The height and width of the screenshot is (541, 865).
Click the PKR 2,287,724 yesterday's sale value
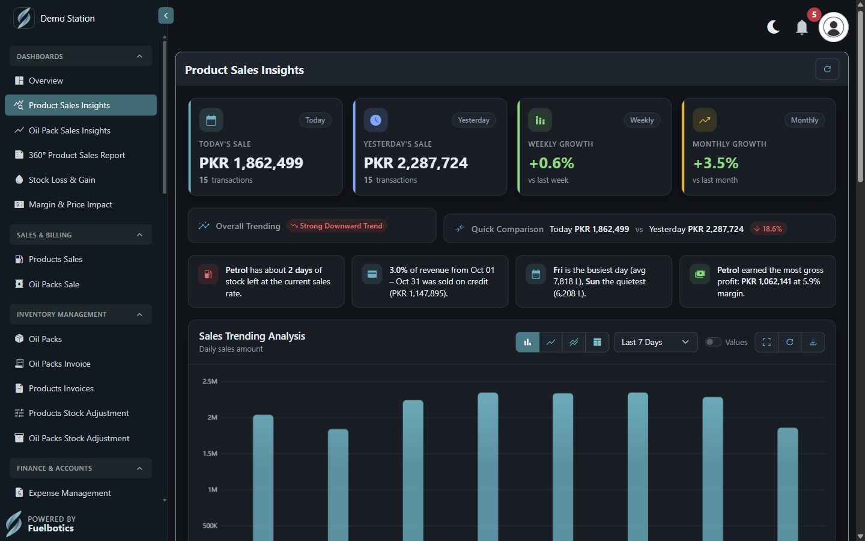(x=416, y=163)
